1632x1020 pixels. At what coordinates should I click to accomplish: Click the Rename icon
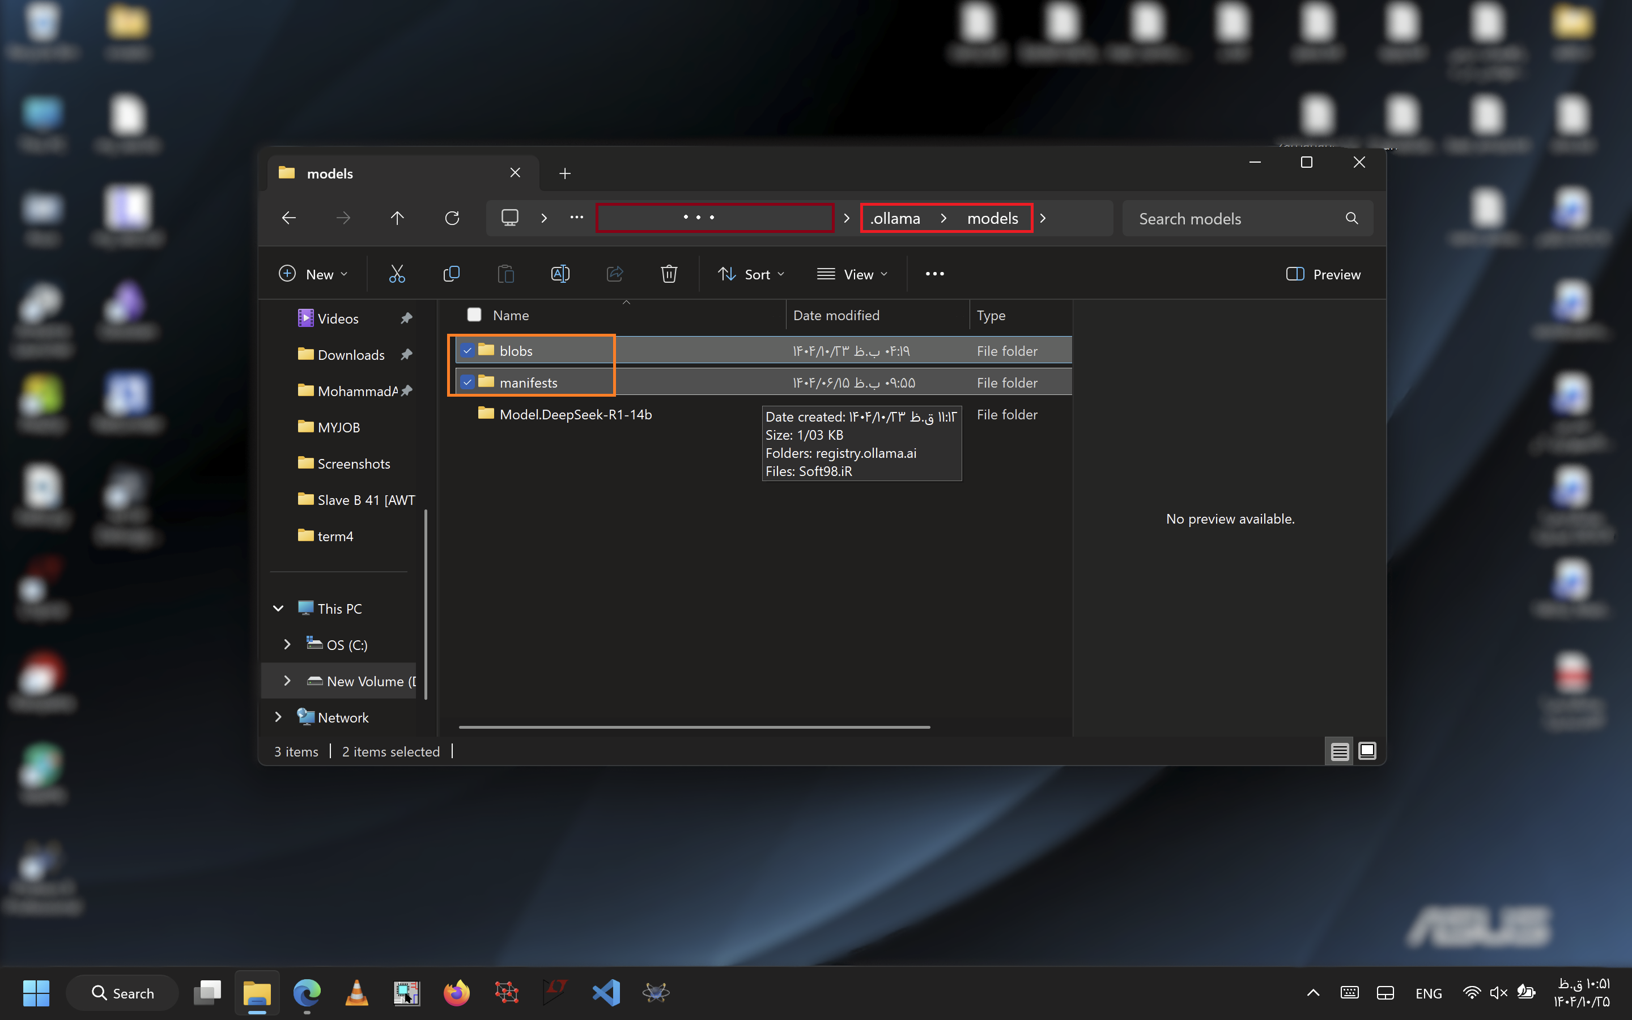560,274
